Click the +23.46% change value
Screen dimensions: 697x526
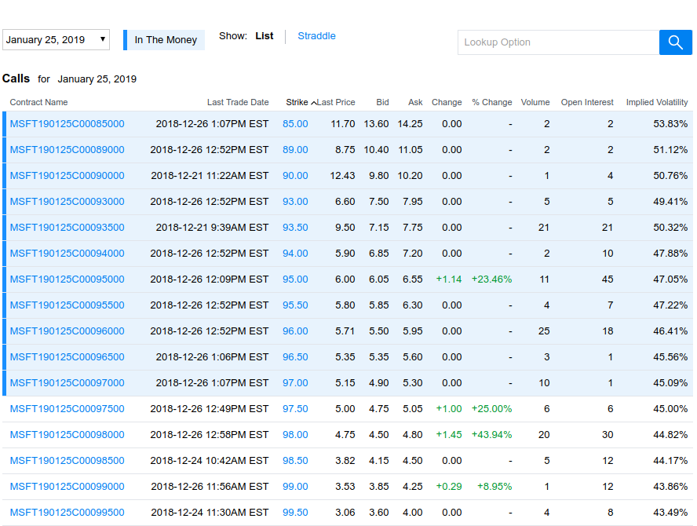[x=491, y=279]
